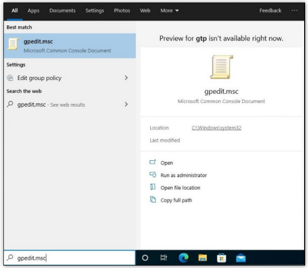Open Microsoft Store from taskbar
Screen dimensions: 308x268
click(x=221, y=258)
